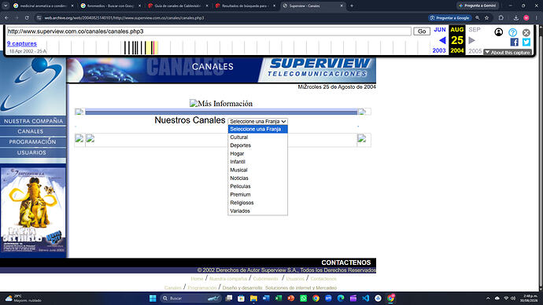Choose Infantil from the franja list
Screen dimensions: 543x305
pos(257,162)
